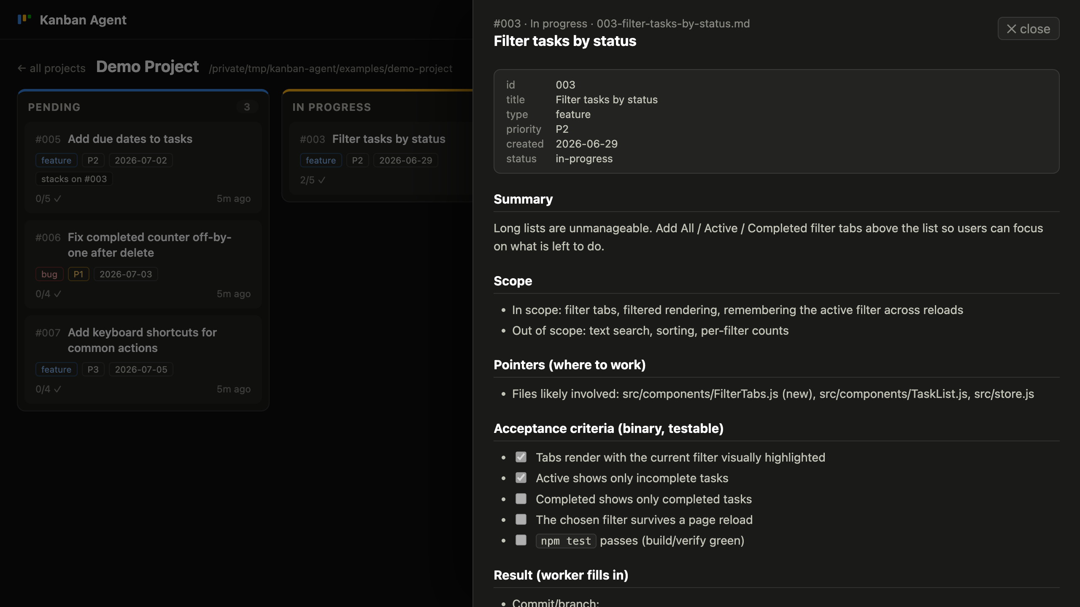The image size is (1080, 607).
Task: Close the task detail panel
Action: [1028, 29]
